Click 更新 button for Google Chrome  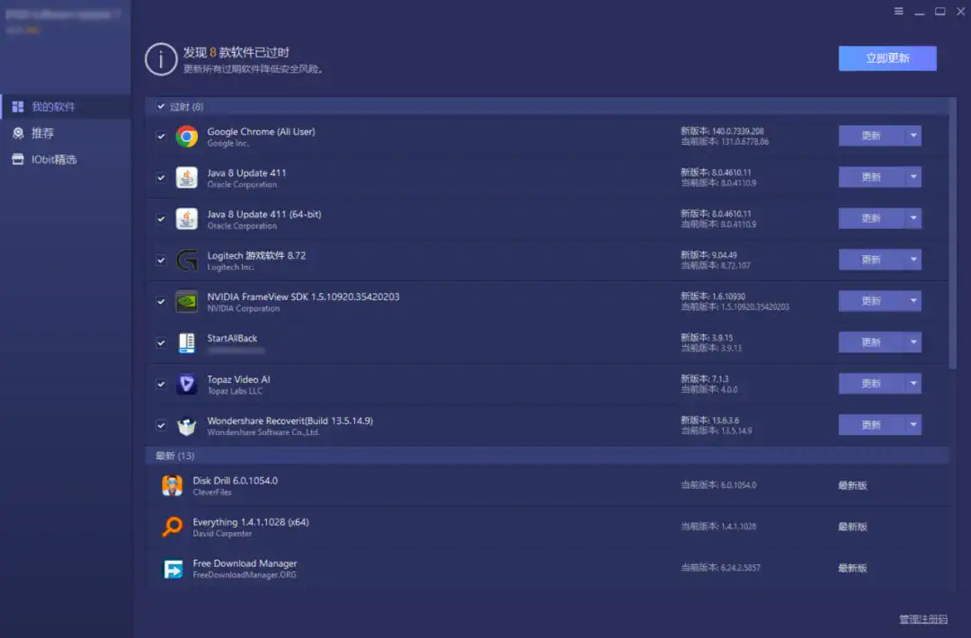871,136
